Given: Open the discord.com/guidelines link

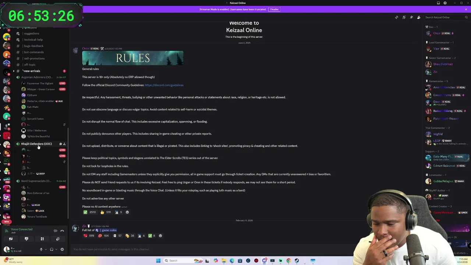Looking at the screenshot, I should click(164, 85).
